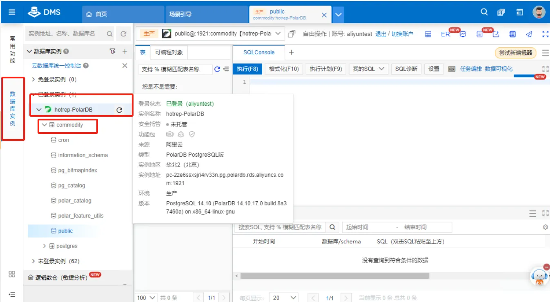550x302 pixels.
Task: Click the 退出 link
Action: tap(381, 34)
